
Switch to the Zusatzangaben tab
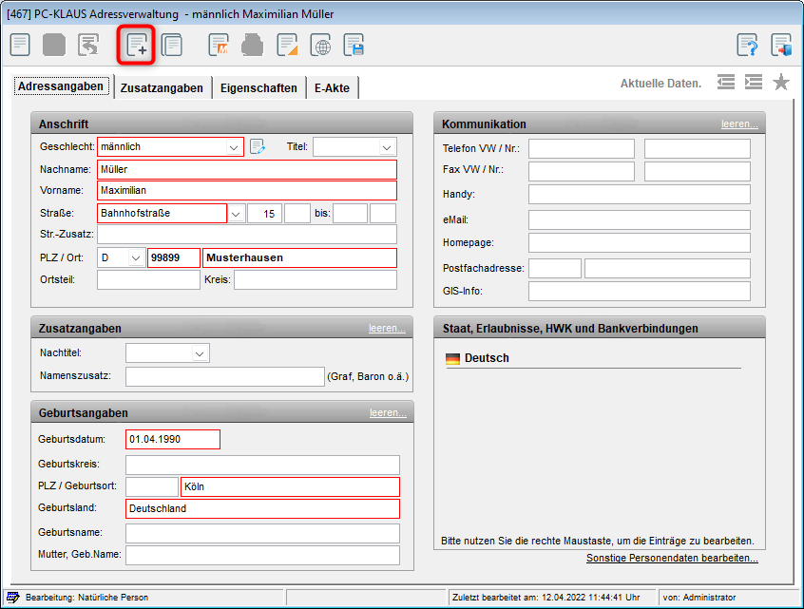coord(162,87)
